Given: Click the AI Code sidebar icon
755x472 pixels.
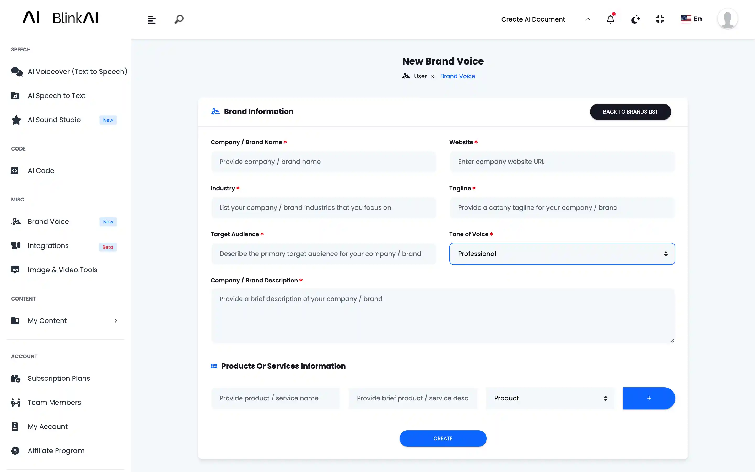Looking at the screenshot, I should [15, 171].
